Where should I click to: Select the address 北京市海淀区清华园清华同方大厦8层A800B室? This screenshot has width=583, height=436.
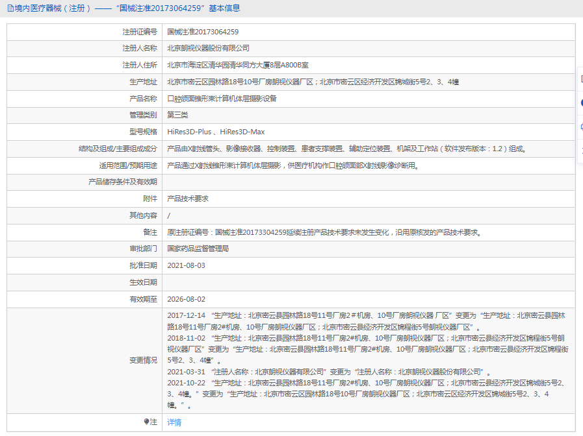coord(238,66)
